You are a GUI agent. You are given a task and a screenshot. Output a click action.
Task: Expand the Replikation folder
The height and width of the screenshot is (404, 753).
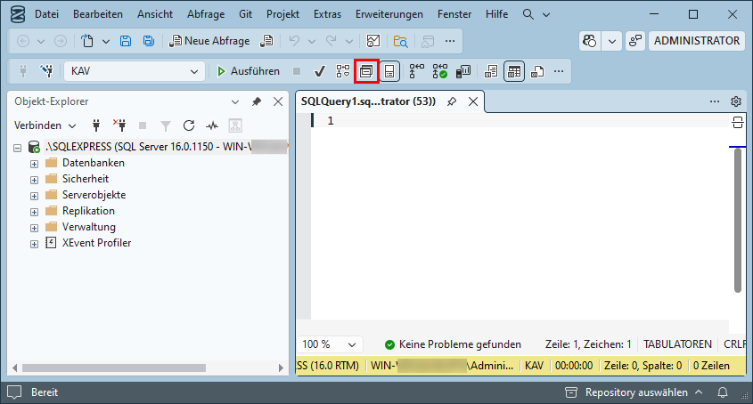click(34, 212)
